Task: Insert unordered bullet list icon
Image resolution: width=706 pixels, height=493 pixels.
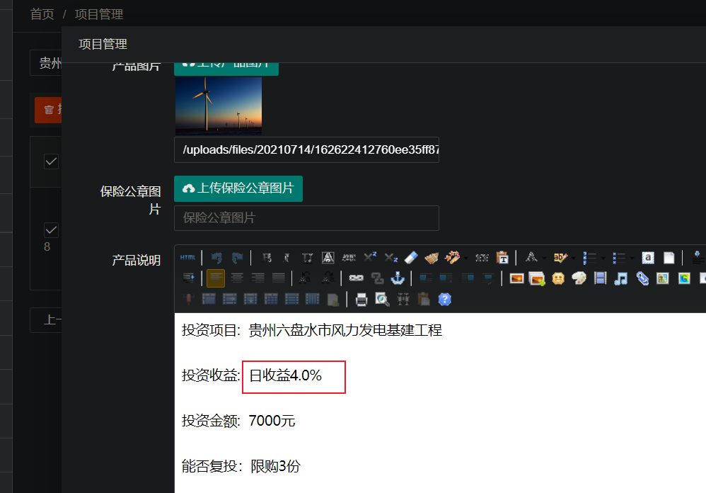Action: click(619, 258)
